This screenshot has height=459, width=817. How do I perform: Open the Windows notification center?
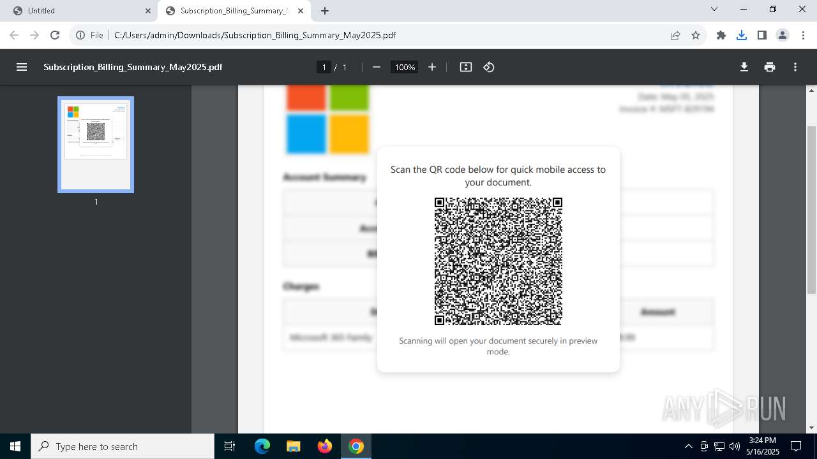(x=796, y=446)
